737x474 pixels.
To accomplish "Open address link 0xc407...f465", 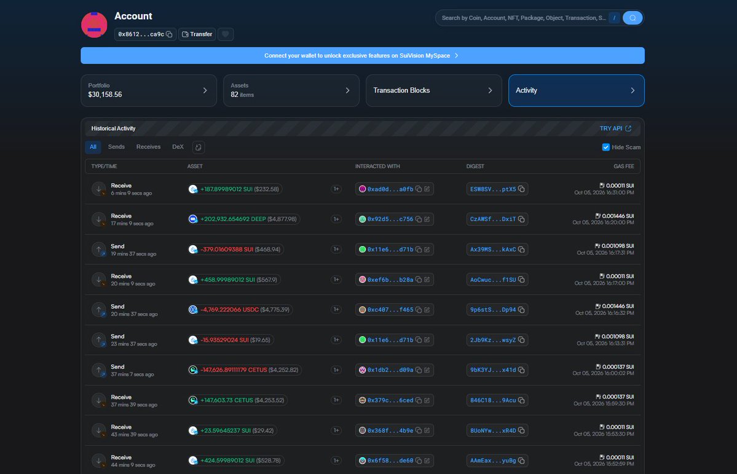I will [x=390, y=309].
